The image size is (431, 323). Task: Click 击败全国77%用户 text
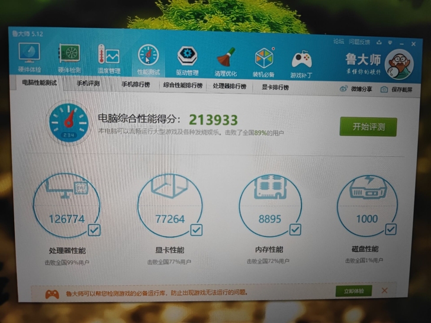[169, 261]
